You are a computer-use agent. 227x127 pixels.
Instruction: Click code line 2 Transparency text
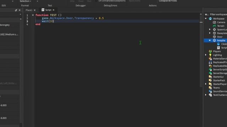[x=84, y=18]
